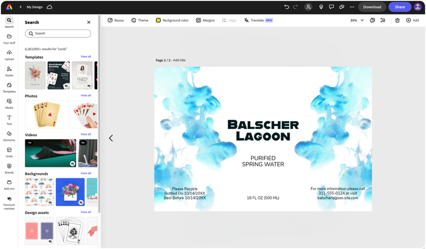Image resolution: width=426 pixels, height=249 pixels.
Task: Navigate back with arrow beside My Design
Action: [x=20, y=7]
